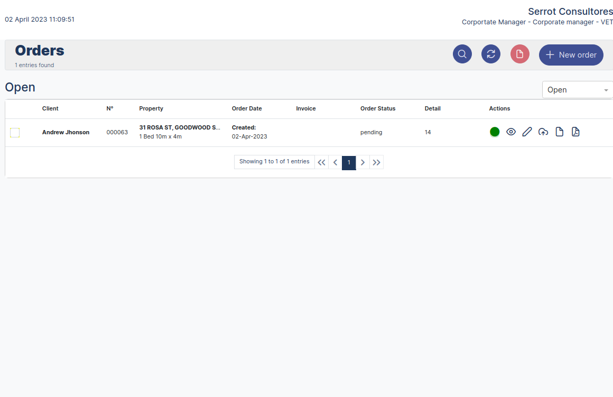
Task: Click the Orders heading
Action: 40,51
